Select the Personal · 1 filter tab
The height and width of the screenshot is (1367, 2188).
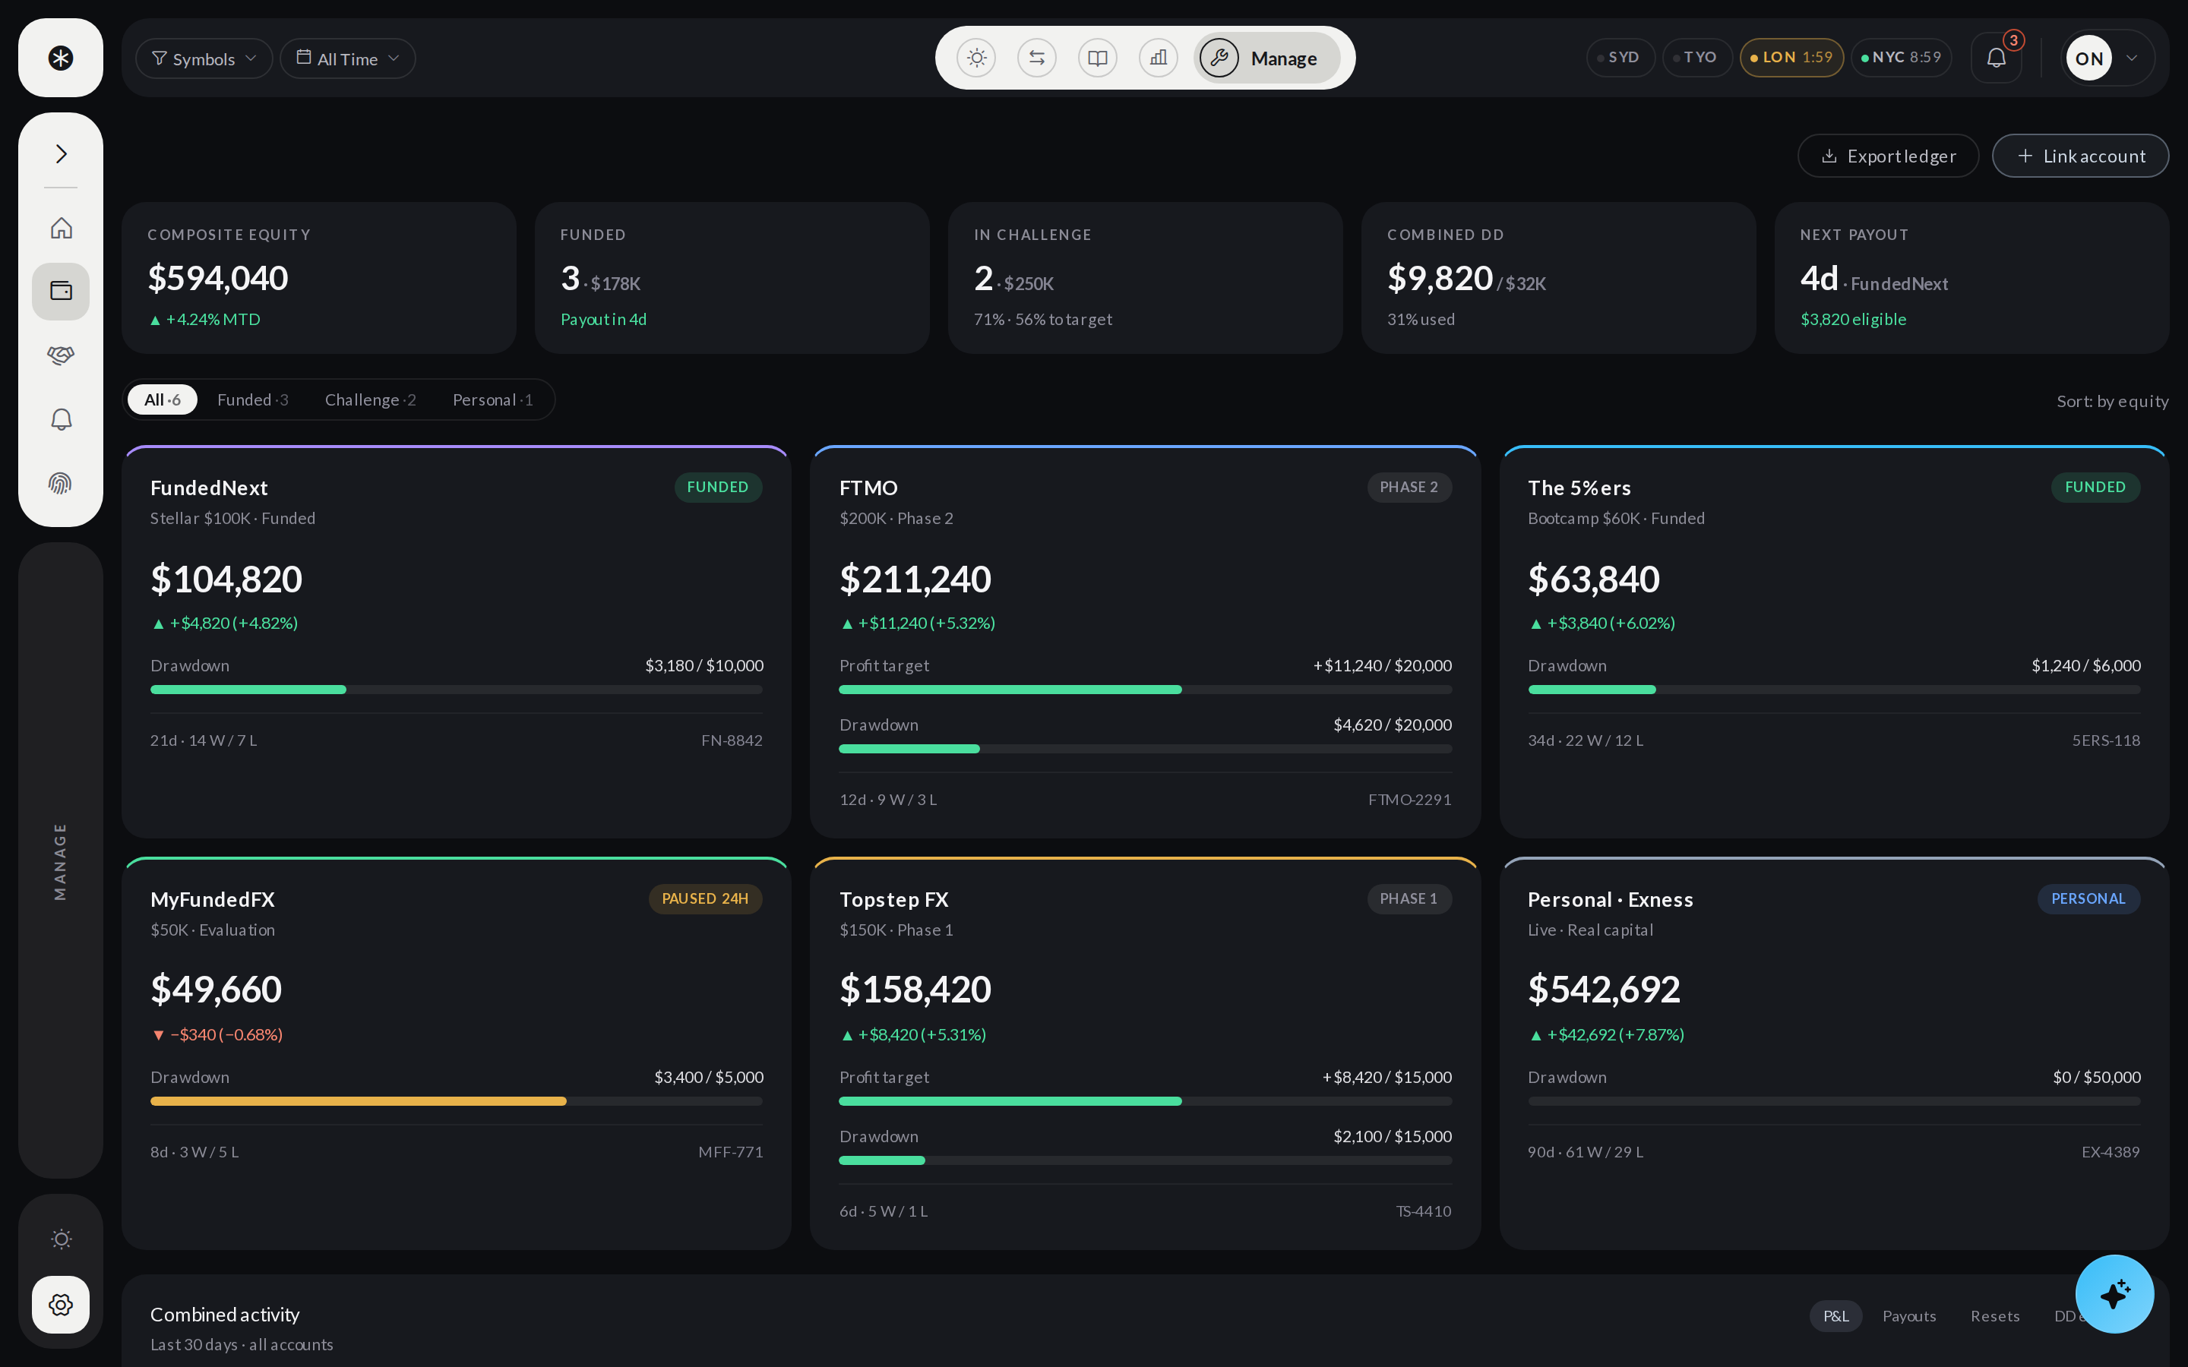point(493,399)
